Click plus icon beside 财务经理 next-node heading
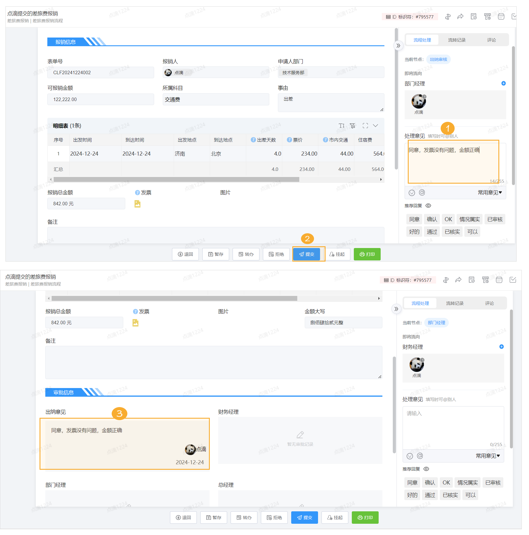 [501, 347]
